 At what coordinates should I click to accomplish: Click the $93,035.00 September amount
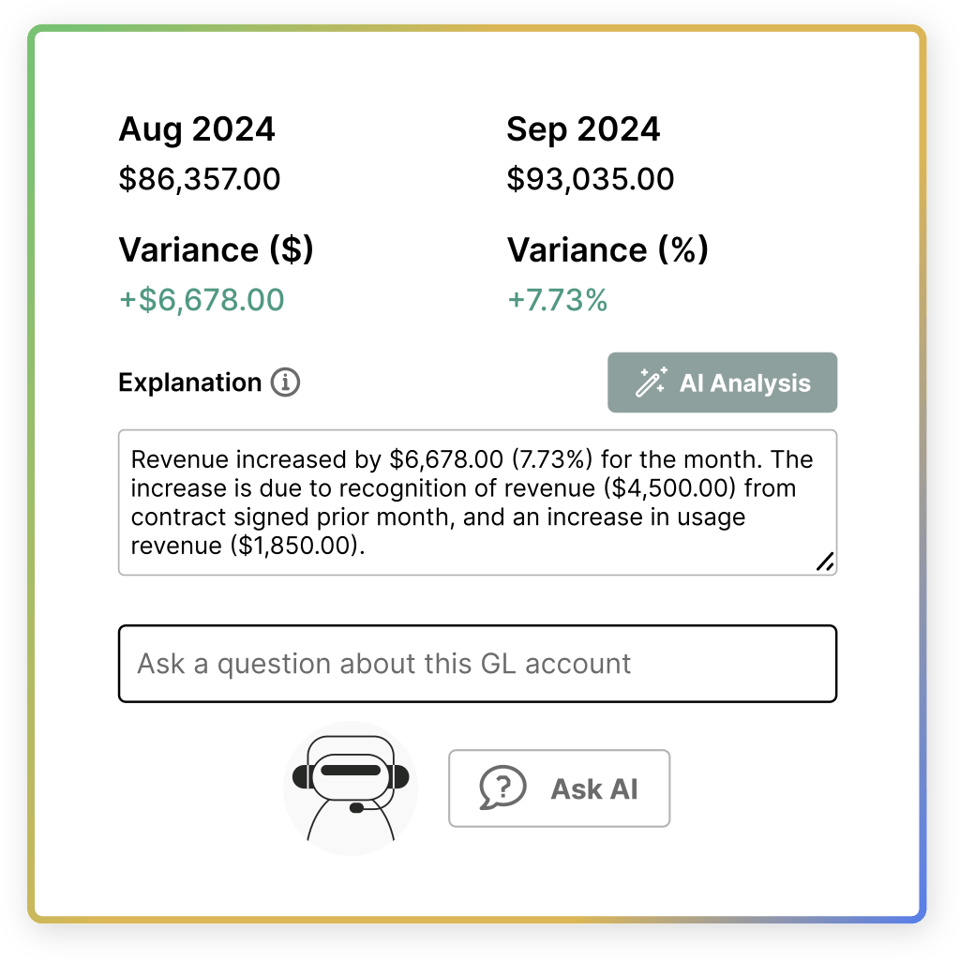[x=591, y=179]
